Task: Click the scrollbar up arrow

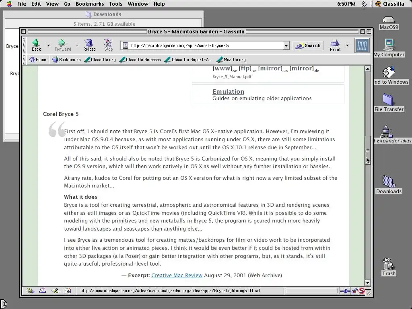Action: [x=368, y=69]
